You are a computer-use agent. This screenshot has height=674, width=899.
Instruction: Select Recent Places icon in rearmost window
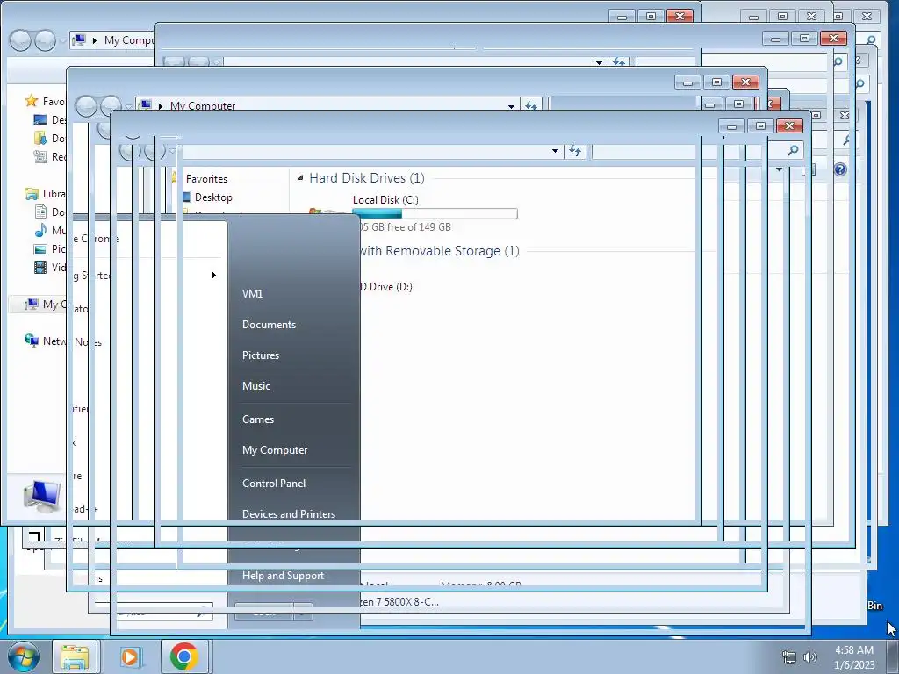point(40,156)
